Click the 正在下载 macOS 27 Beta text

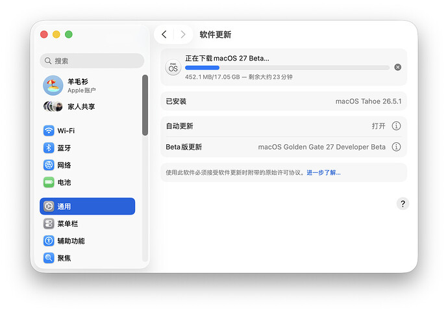coord(227,58)
